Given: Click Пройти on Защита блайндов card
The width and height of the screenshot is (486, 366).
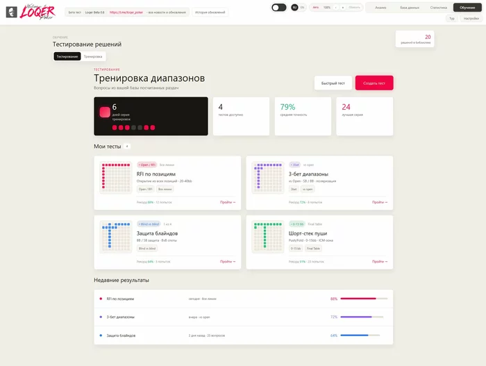Looking at the screenshot, I should (228, 261).
